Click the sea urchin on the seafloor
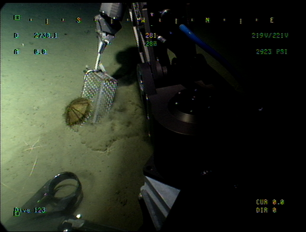 [x=76, y=113]
